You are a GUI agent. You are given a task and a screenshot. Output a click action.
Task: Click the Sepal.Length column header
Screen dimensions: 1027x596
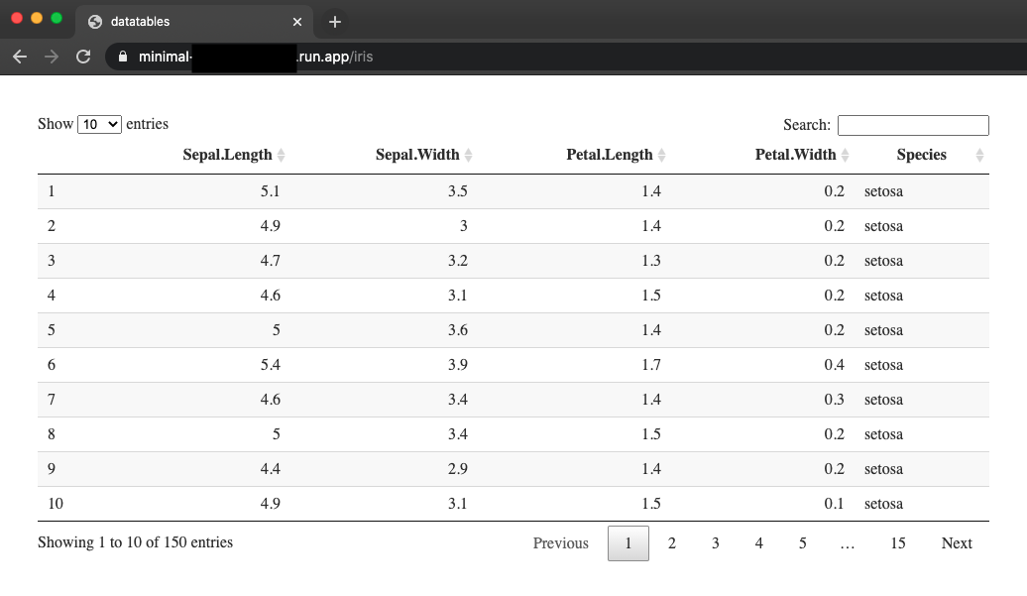click(227, 155)
